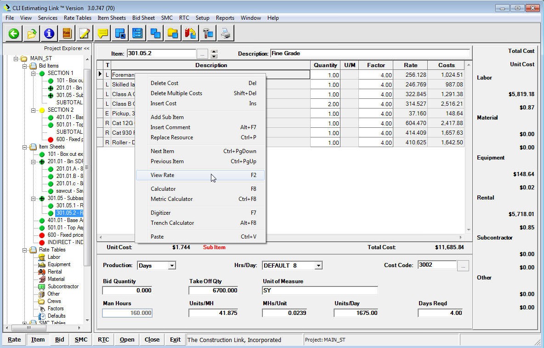Open the Production dropdown showing Days
The height and width of the screenshot is (348, 544).
(171, 266)
